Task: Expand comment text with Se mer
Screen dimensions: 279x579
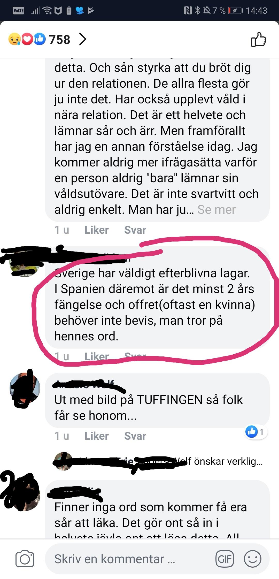Action: [x=216, y=210]
